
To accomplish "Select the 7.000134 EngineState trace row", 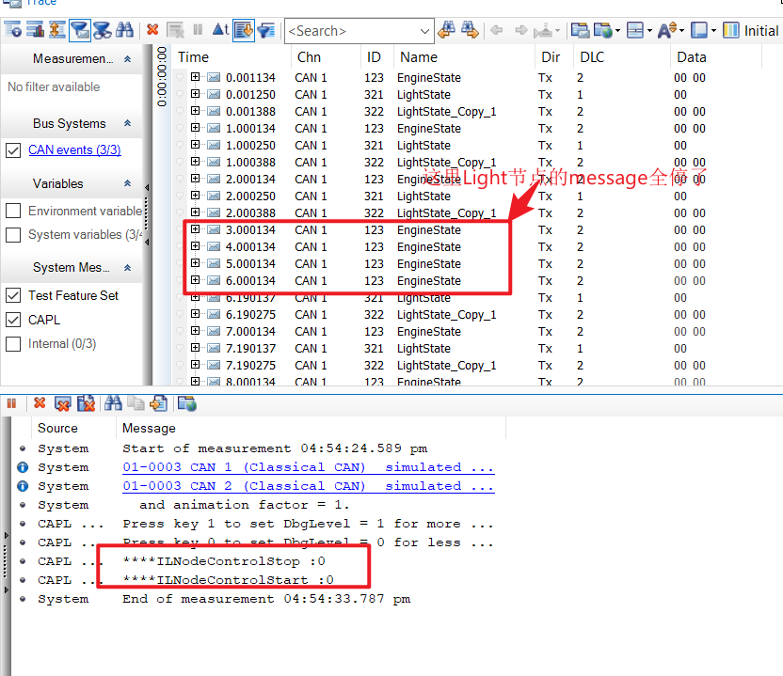I will click(468, 332).
